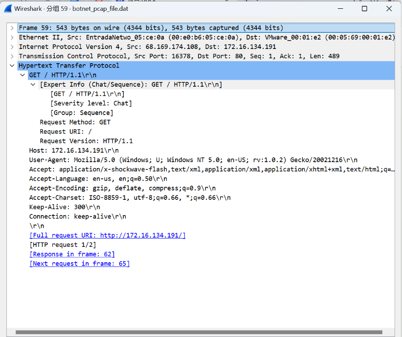Minimize the Wireshark packet window
The image size is (402, 337).
[340, 8]
